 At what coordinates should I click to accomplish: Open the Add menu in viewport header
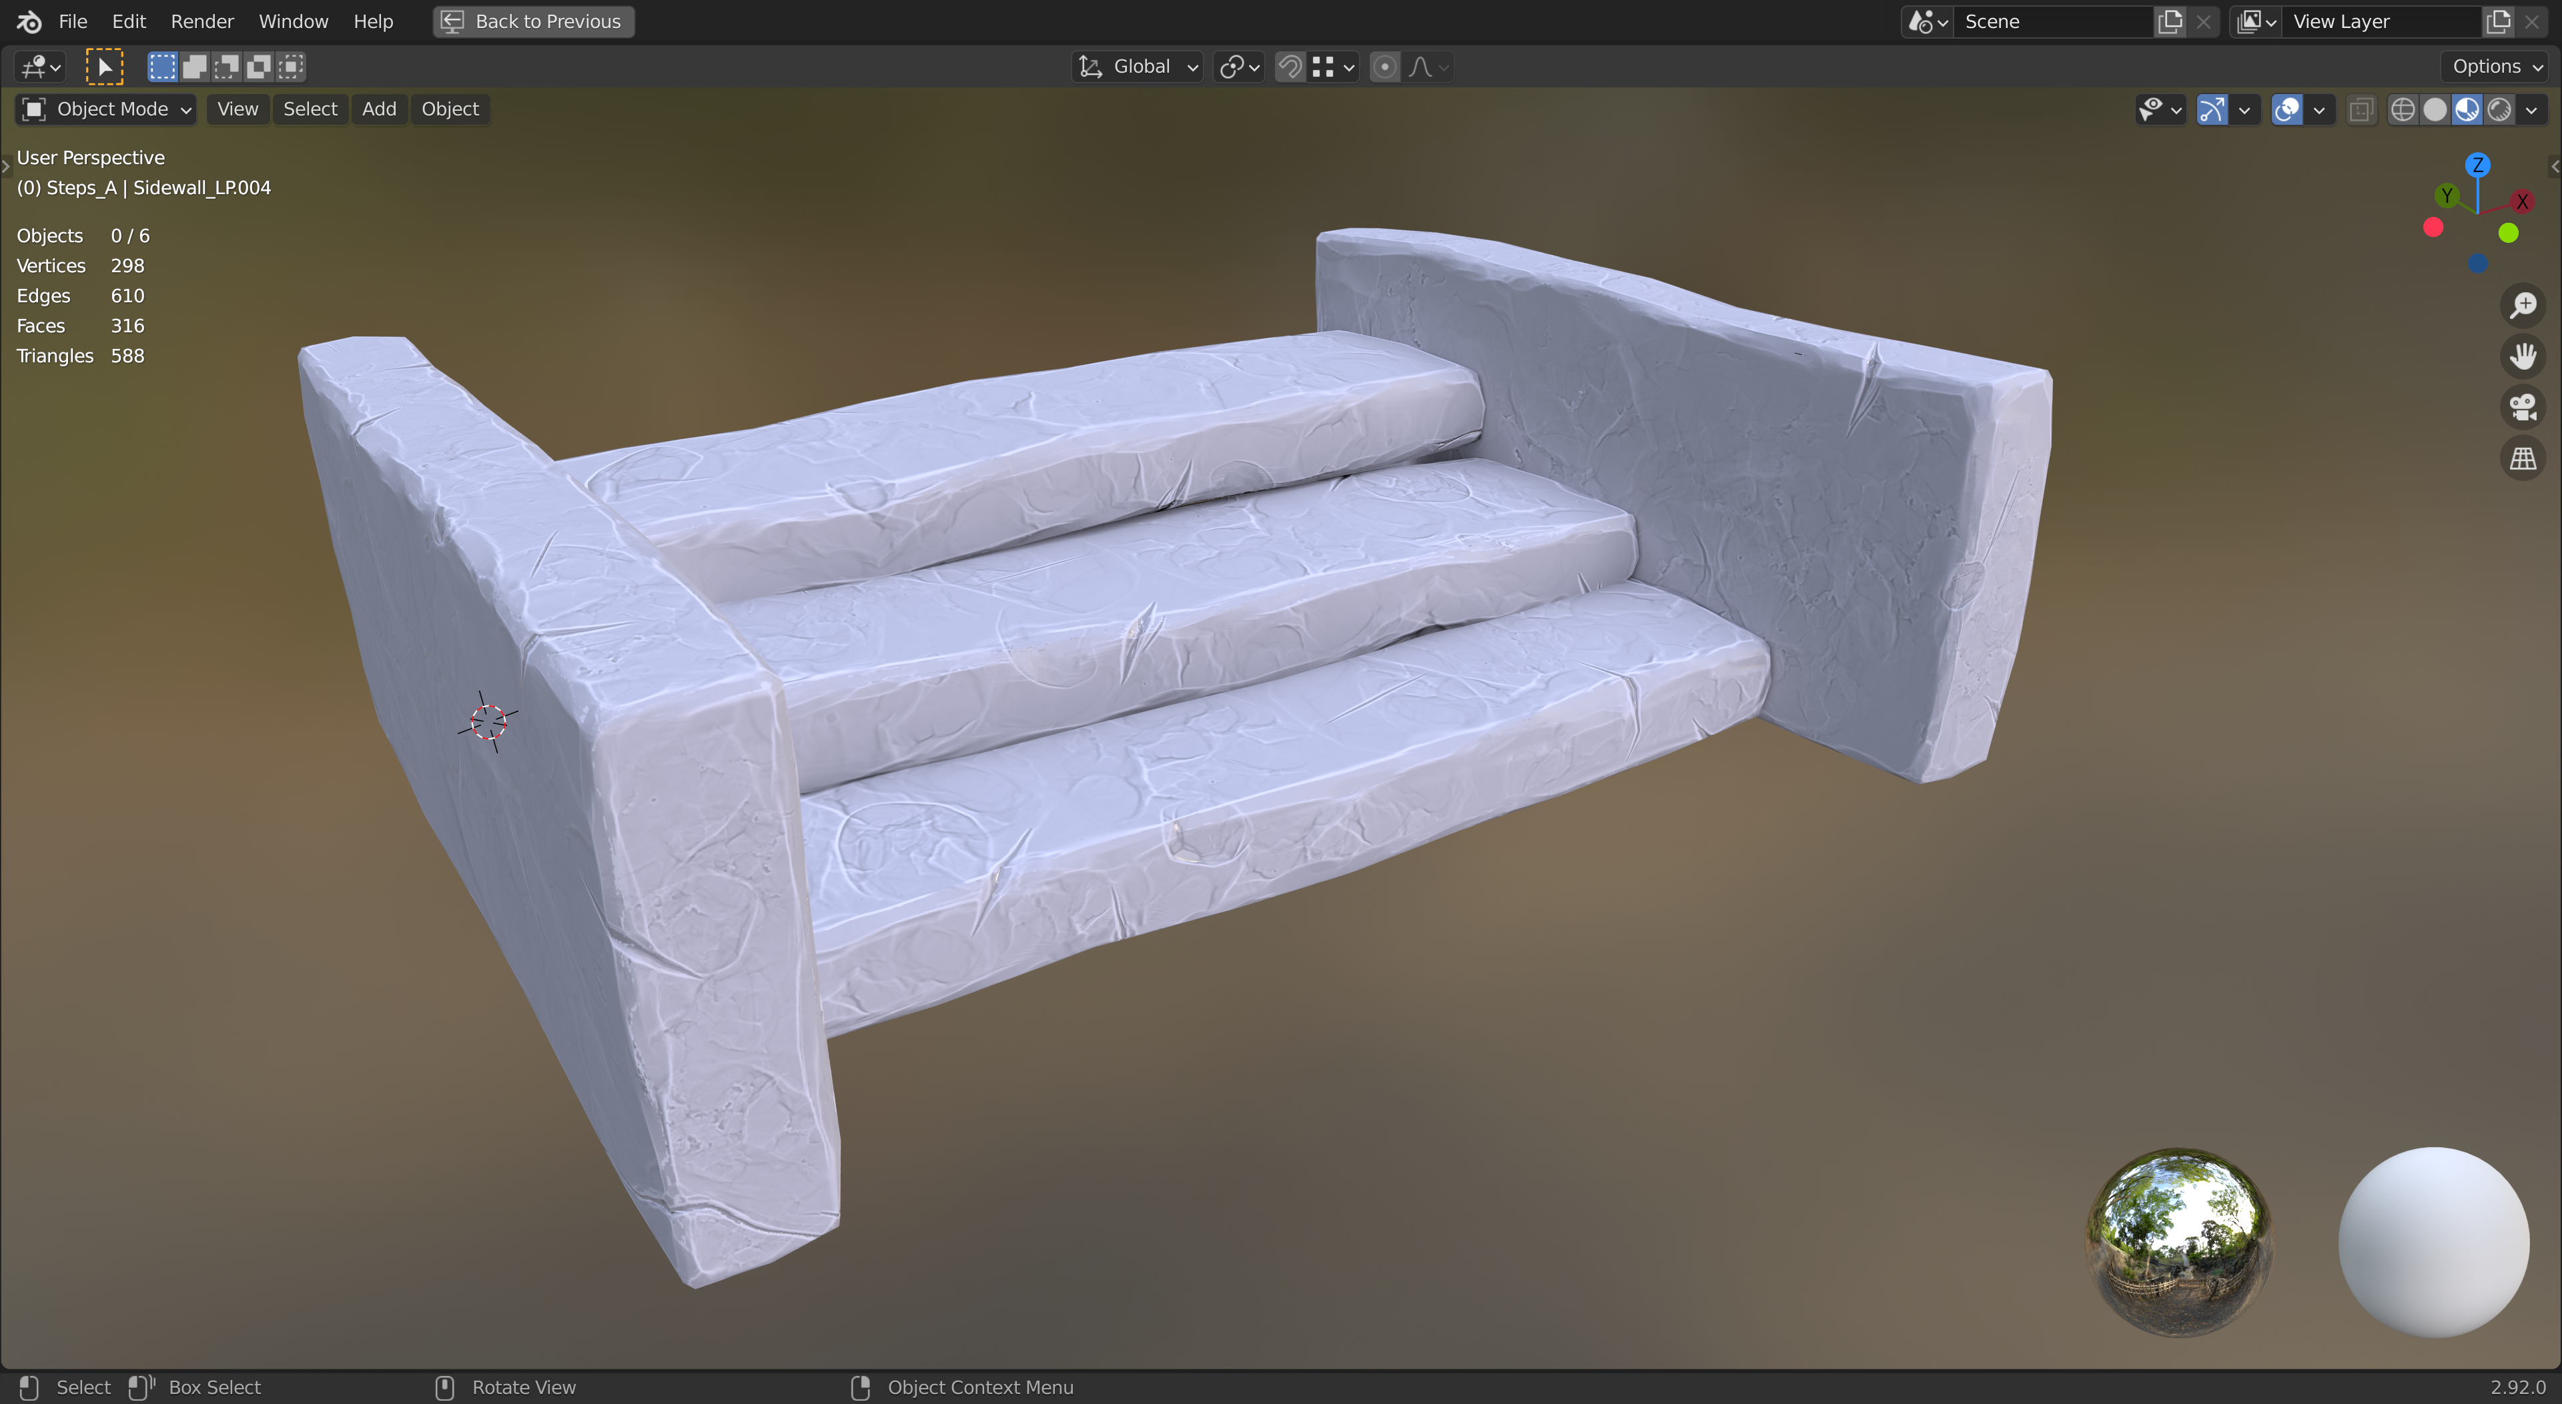[379, 109]
